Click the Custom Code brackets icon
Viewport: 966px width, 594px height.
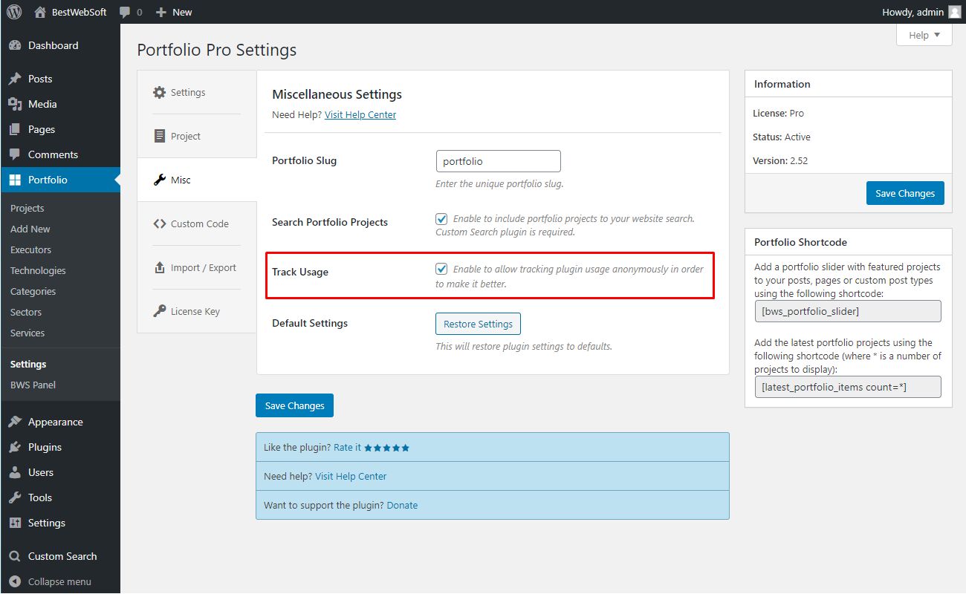point(160,223)
